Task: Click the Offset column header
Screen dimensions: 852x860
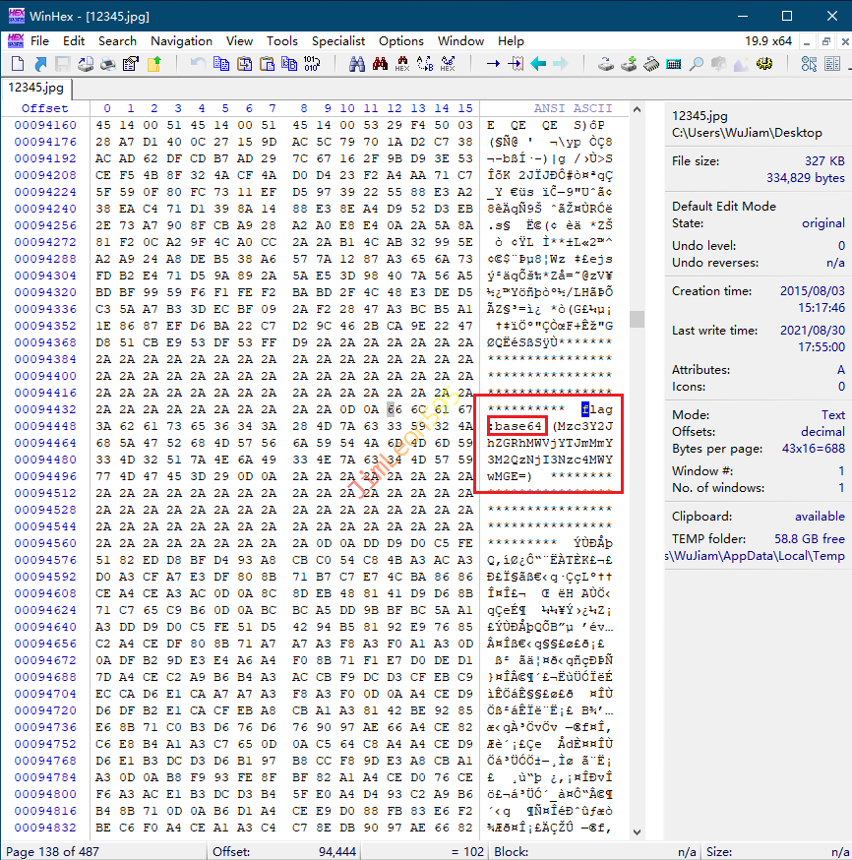Action: pos(45,108)
